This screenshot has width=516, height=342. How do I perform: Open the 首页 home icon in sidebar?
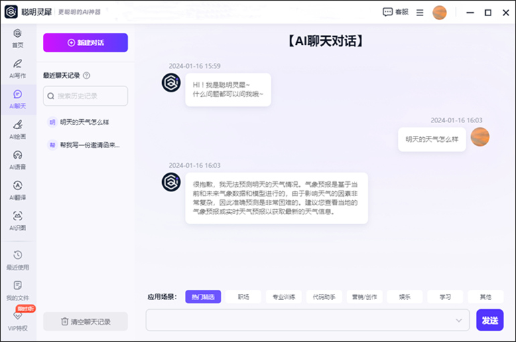tap(17, 38)
